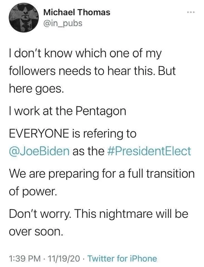
Task: Open the @JoeBiden mention
Action: tap(39, 151)
